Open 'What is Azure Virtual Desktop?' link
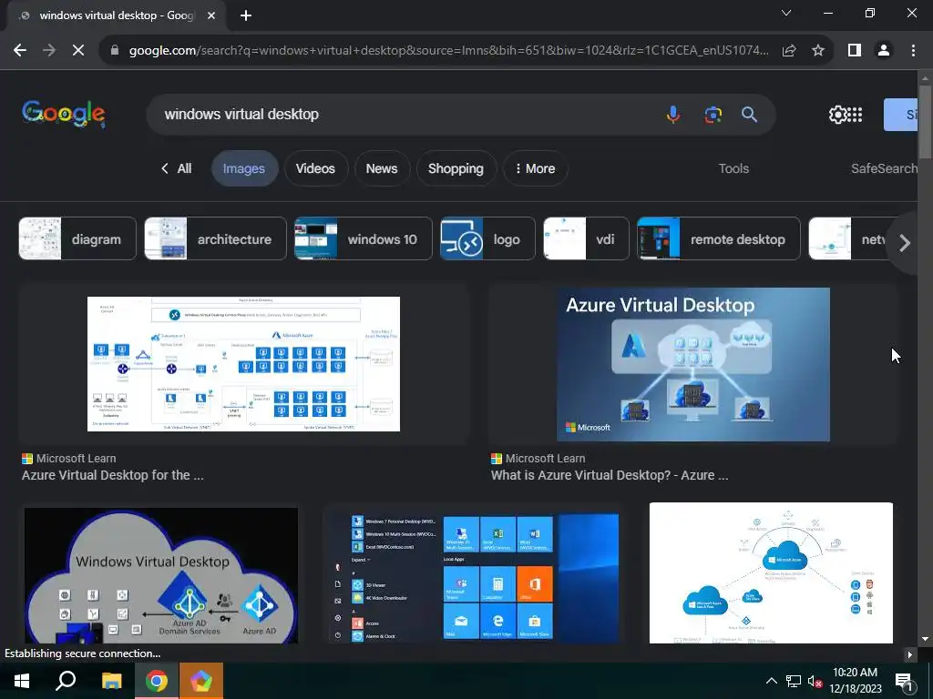933x699 pixels. tap(610, 475)
